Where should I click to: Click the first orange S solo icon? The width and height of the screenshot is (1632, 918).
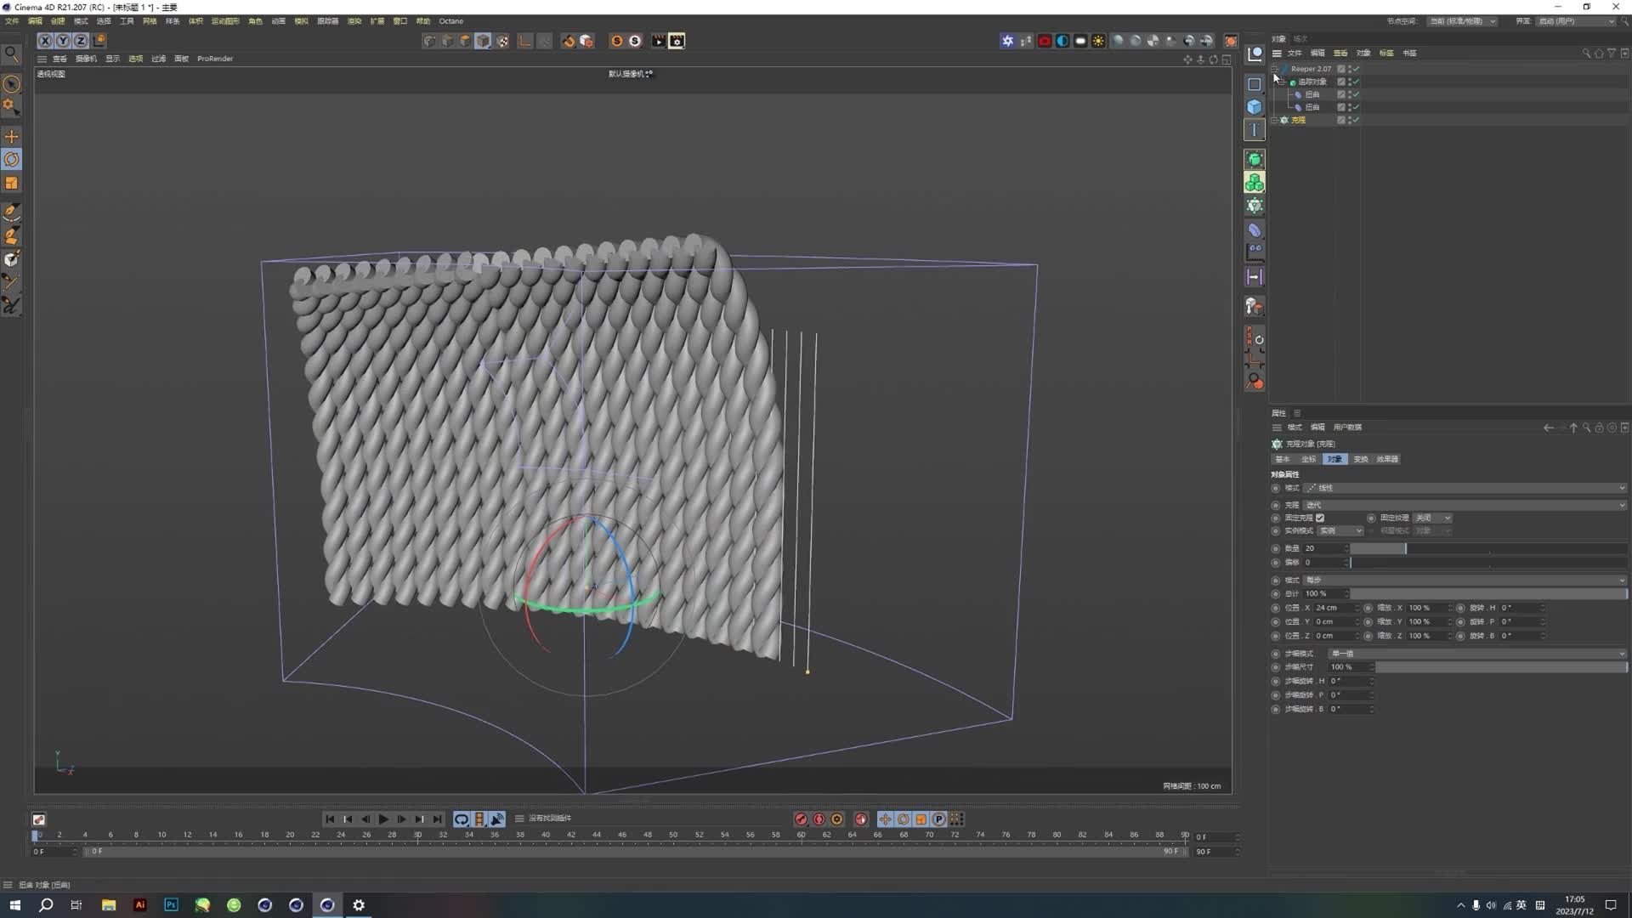tap(617, 41)
